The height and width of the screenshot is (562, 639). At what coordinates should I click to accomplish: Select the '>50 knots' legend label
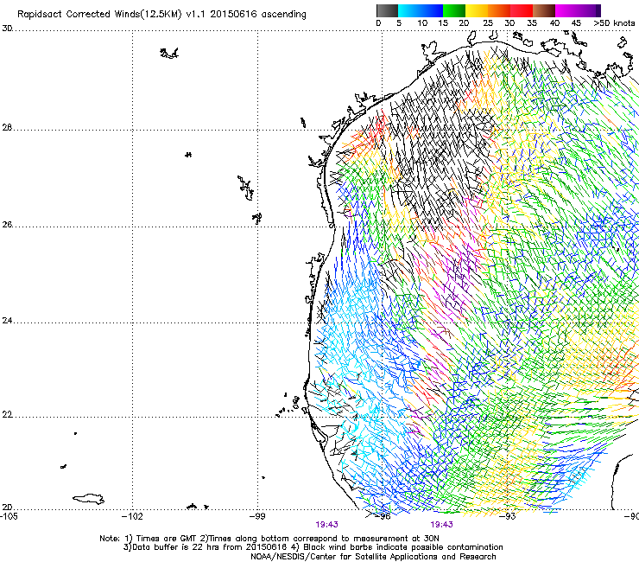pyautogui.click(x=614, y=23)
